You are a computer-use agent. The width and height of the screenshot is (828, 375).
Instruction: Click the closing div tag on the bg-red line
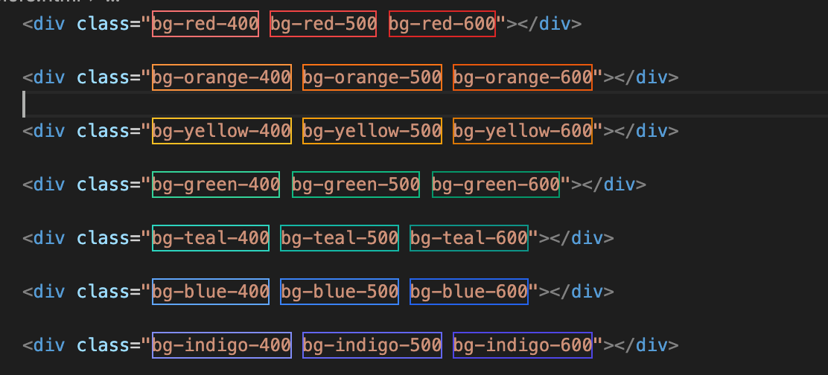(550, 24)
